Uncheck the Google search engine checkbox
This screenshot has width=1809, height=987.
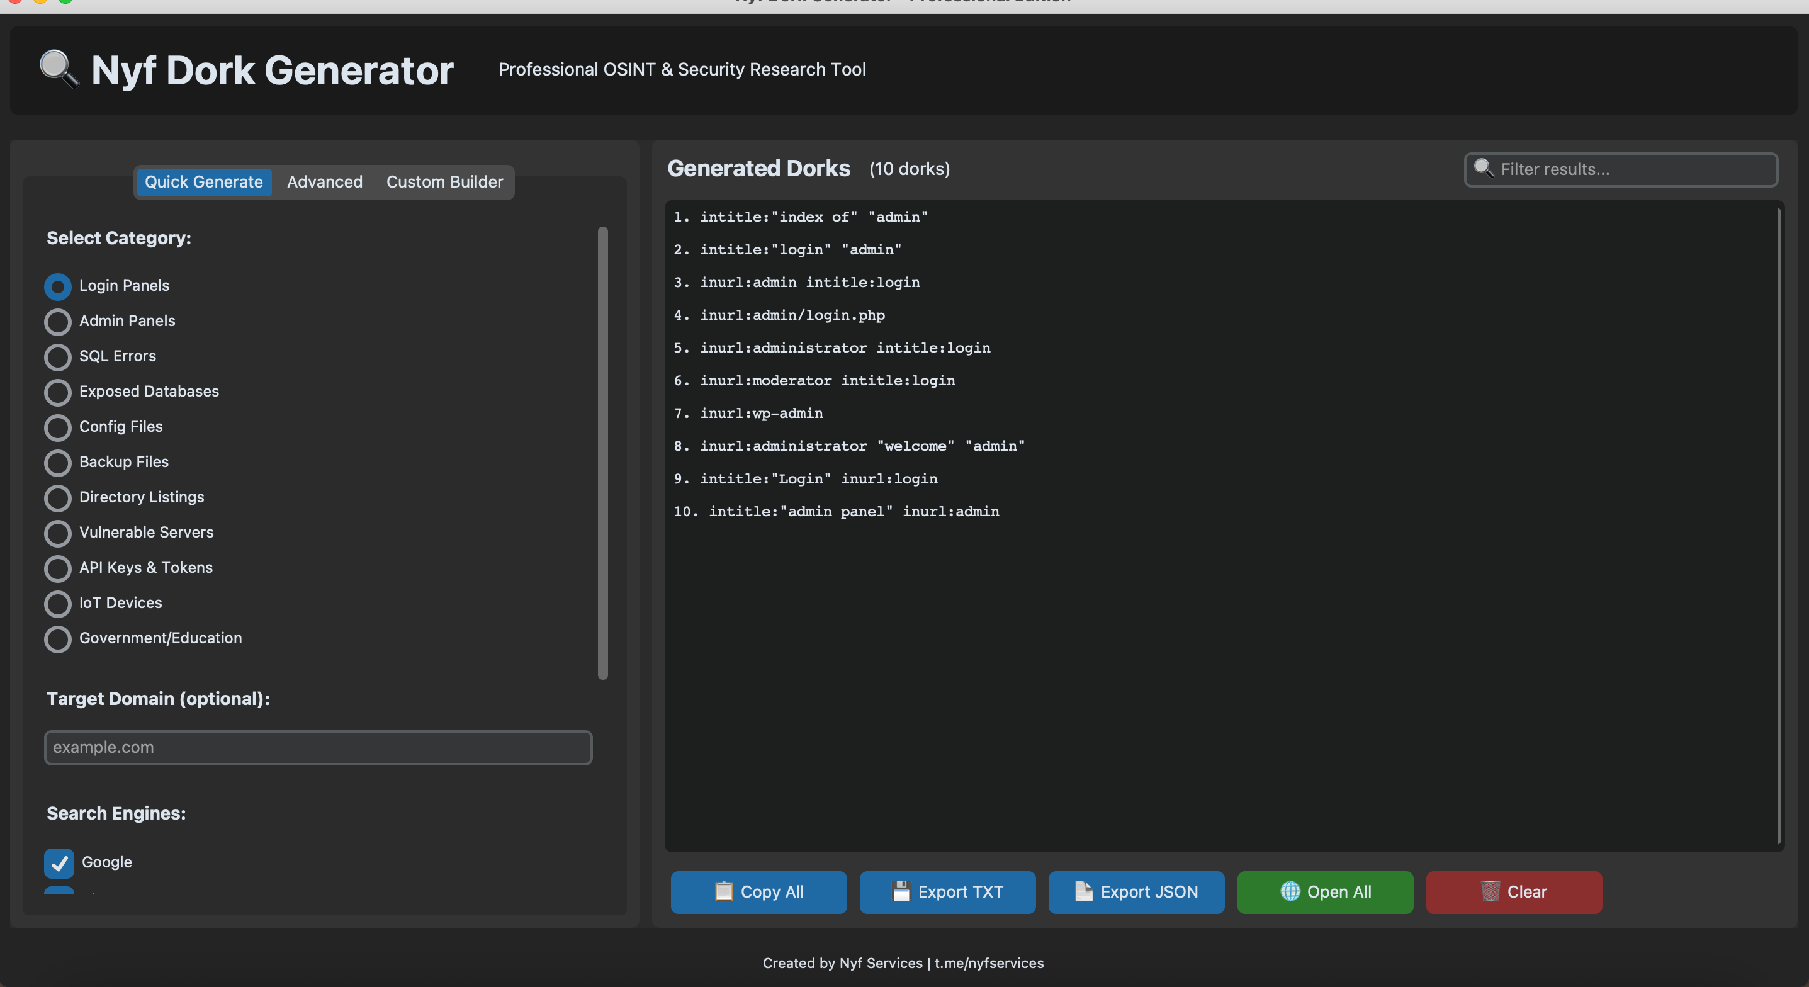pos(59,862)
